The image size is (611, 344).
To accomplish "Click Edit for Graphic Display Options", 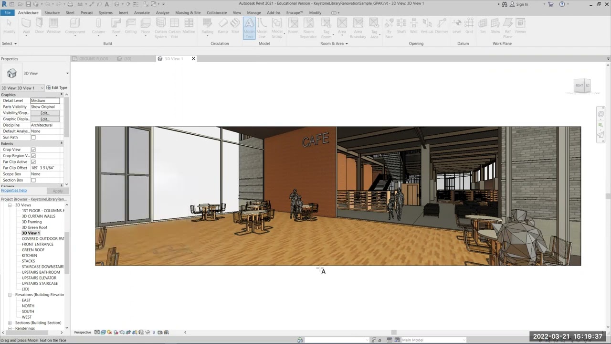I will click(x=45, y=119).
